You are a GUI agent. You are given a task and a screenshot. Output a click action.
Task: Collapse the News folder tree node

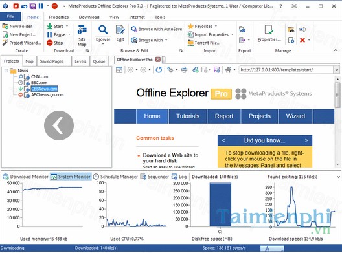pos(6,71)
